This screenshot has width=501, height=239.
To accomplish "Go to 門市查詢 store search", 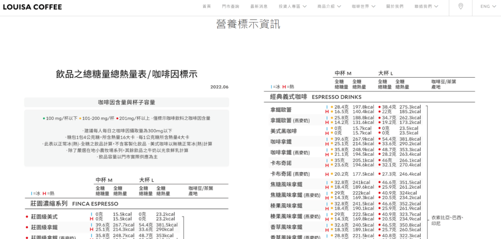I will point(230,6).
